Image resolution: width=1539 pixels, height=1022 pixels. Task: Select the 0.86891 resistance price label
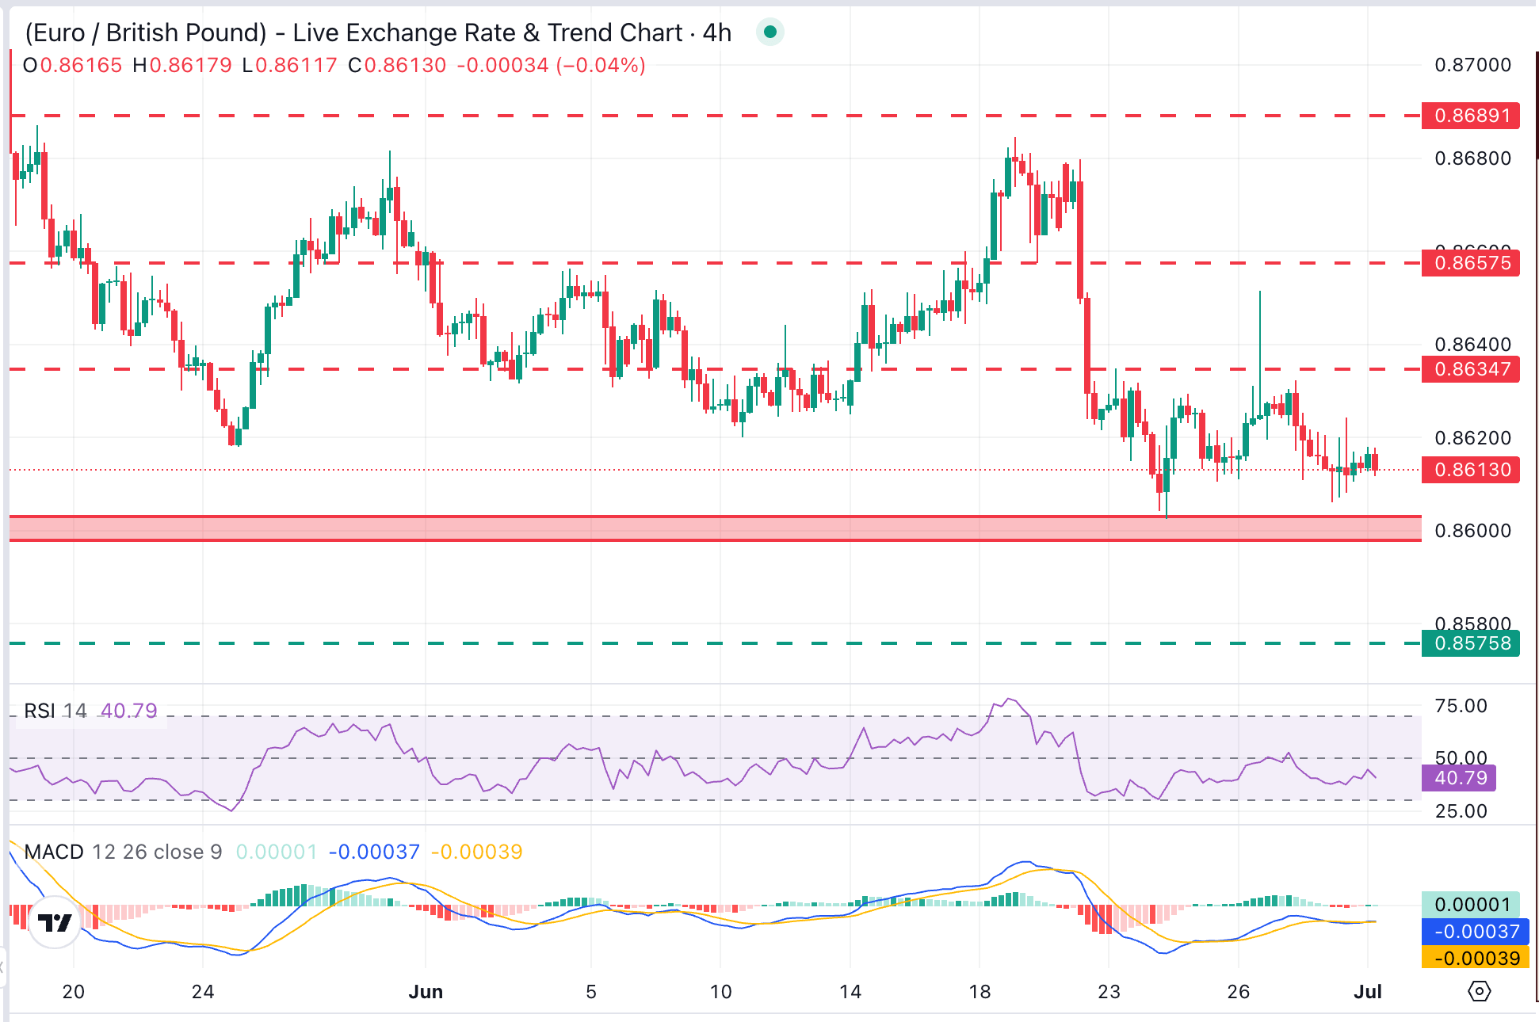click(1470, 116)
